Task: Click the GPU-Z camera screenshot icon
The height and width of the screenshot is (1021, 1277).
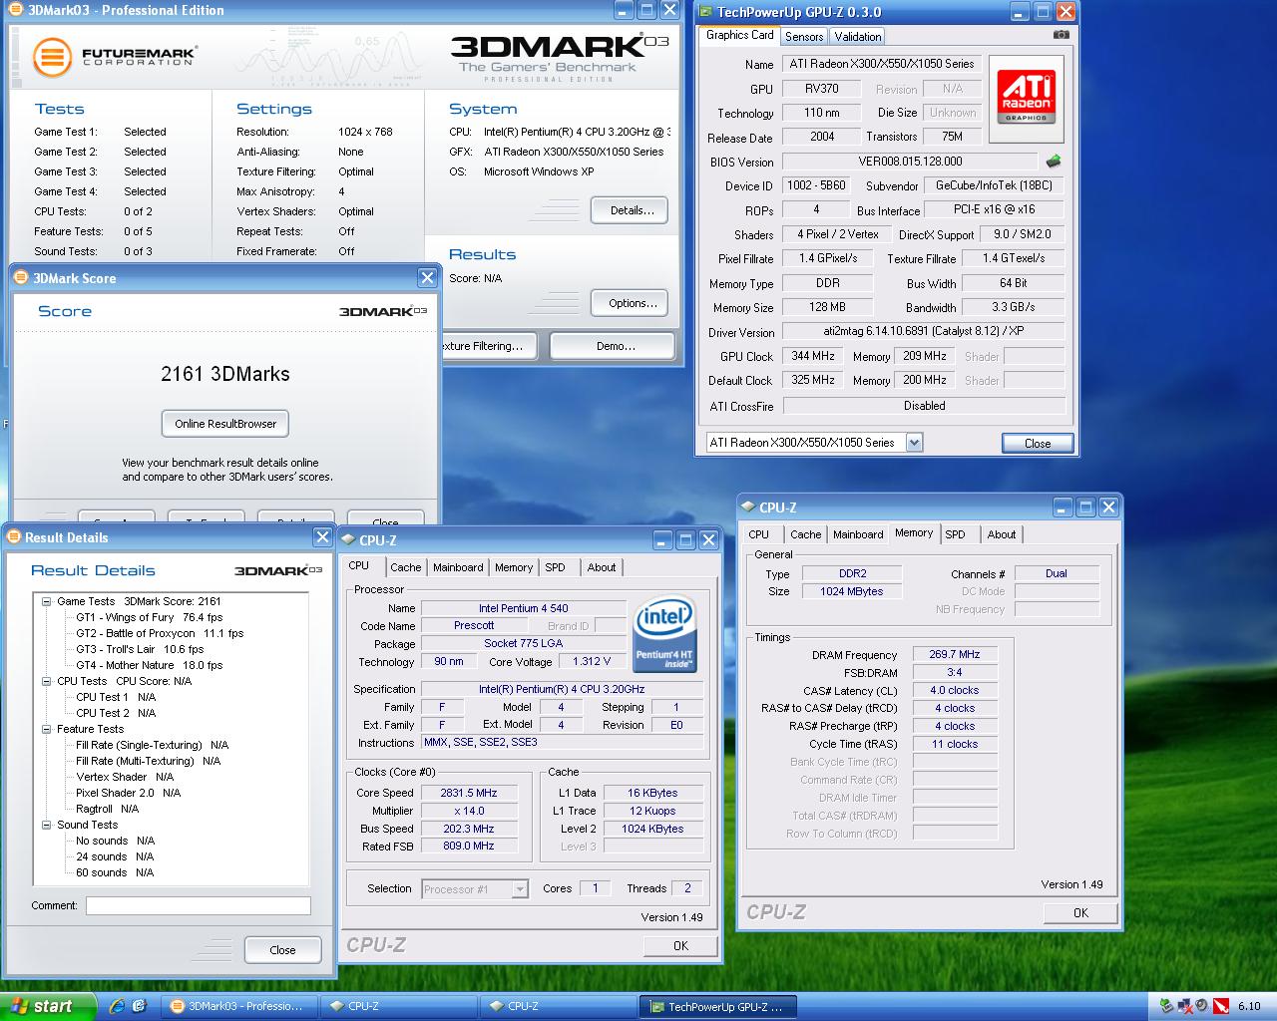Action: [1062, 35]
